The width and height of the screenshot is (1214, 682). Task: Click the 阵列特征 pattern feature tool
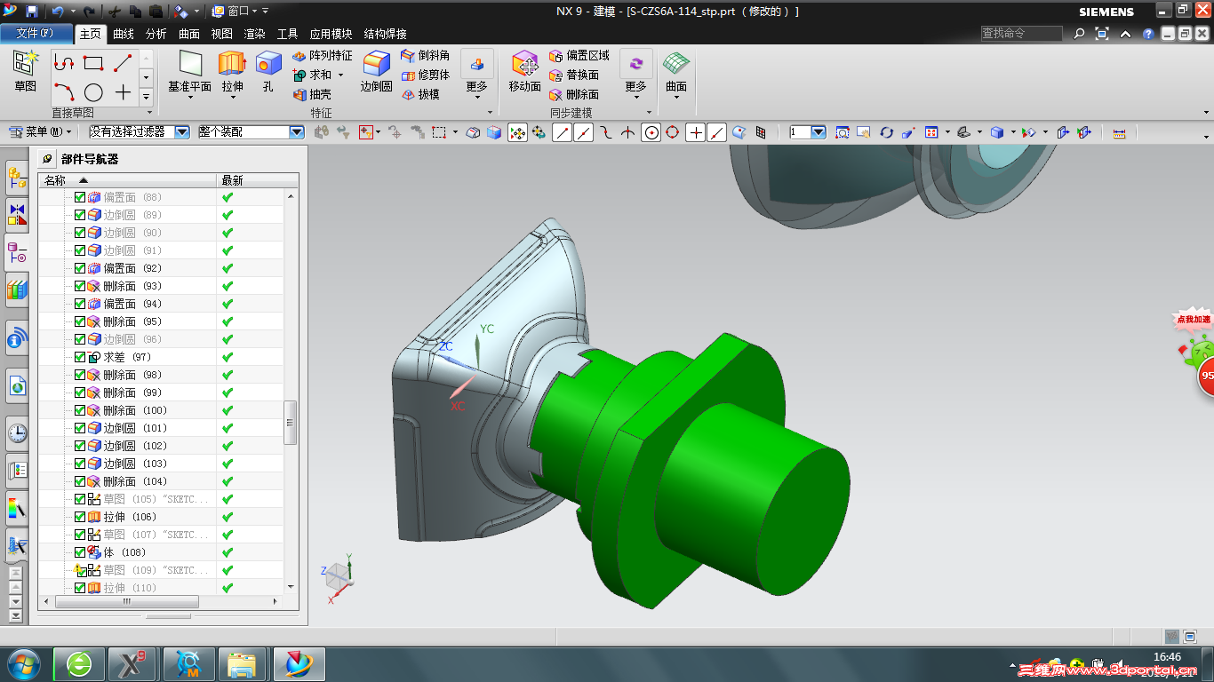(x=322, y=55)
